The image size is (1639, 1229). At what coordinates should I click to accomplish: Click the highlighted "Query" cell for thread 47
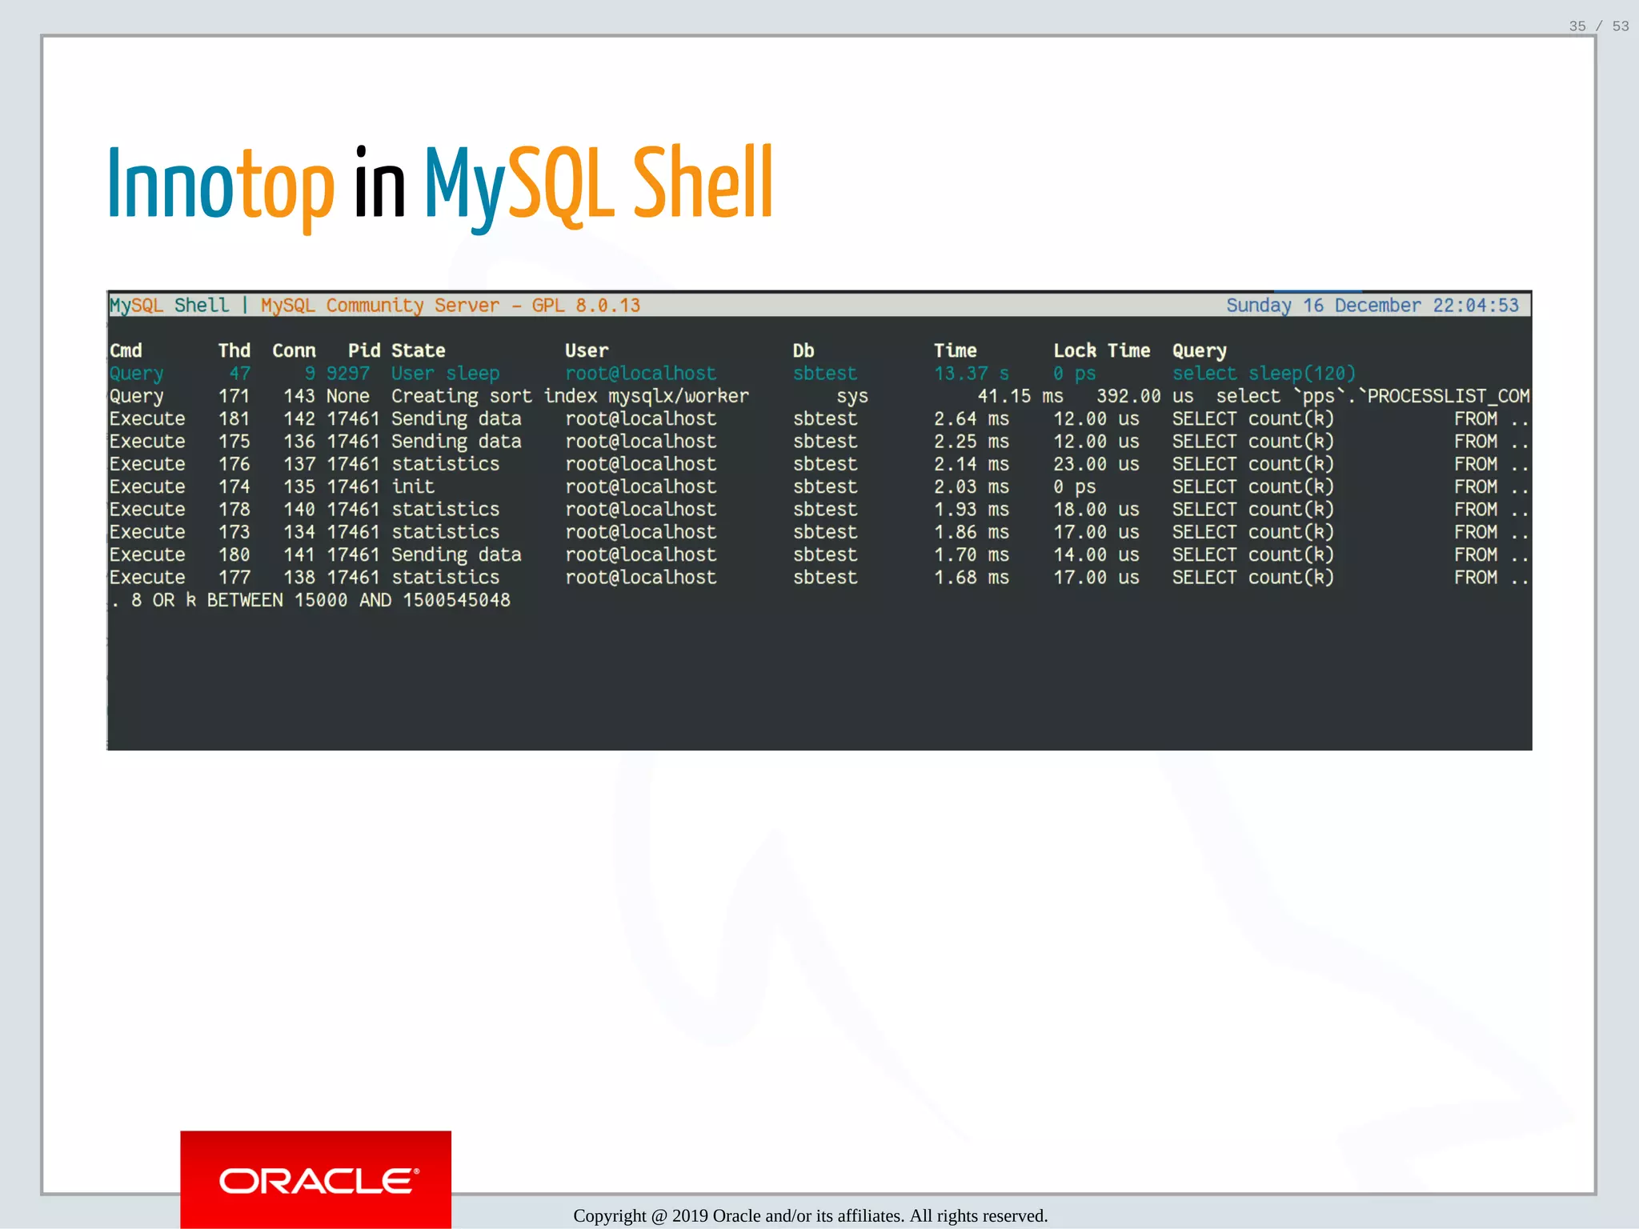[136, 374]
